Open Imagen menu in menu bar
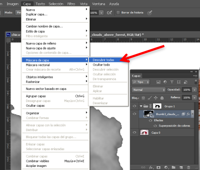 click(12, 4)
